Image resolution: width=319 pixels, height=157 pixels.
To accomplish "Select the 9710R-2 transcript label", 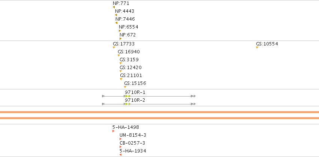I will click(x=135, y=101).
